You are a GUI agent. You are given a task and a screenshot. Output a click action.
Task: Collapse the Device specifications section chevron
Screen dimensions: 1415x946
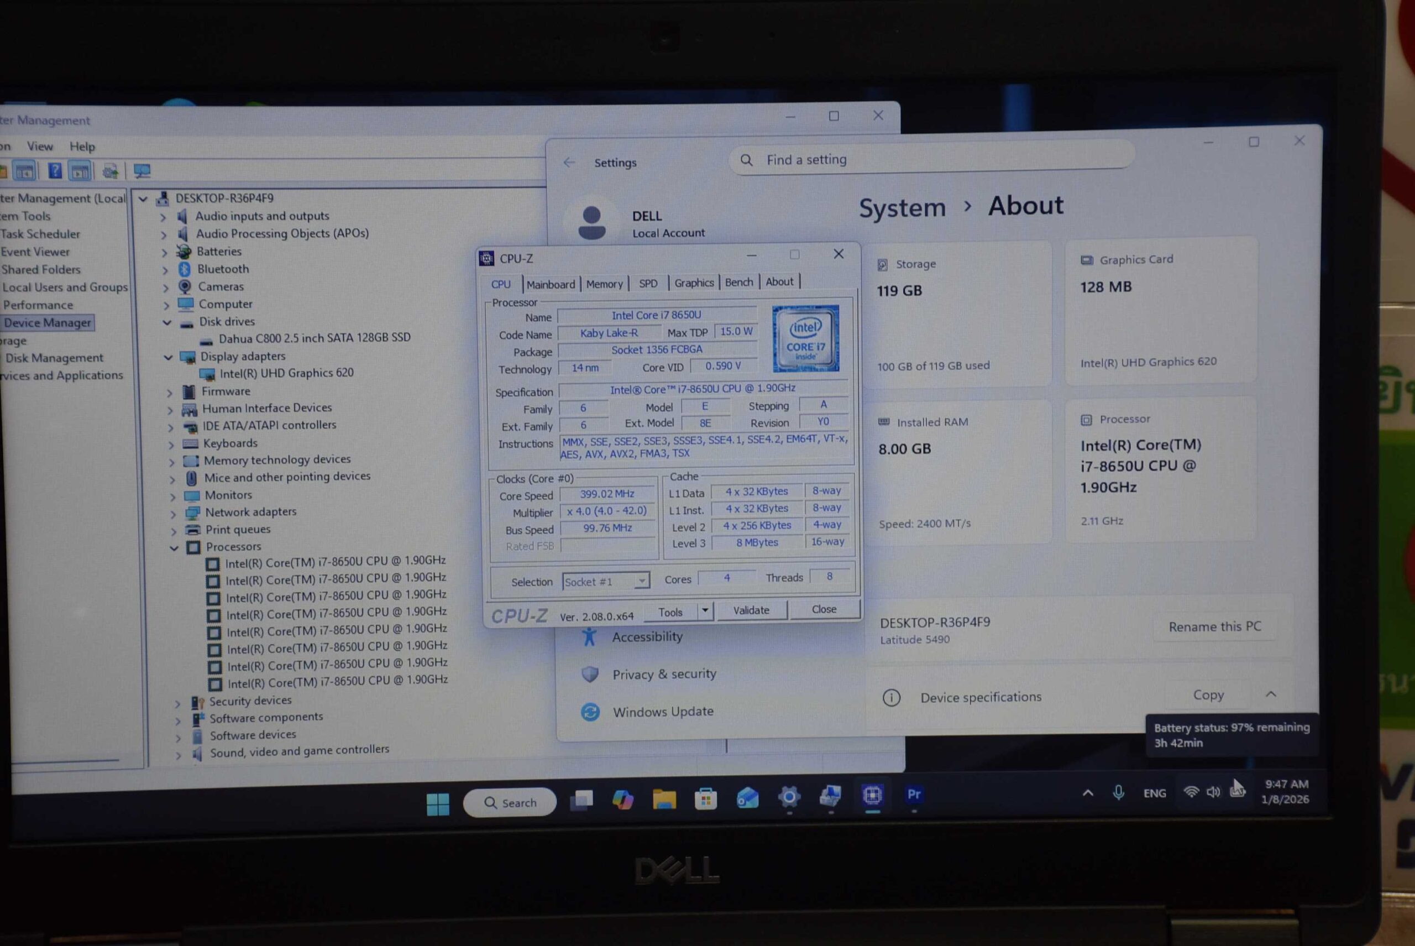1271,694
